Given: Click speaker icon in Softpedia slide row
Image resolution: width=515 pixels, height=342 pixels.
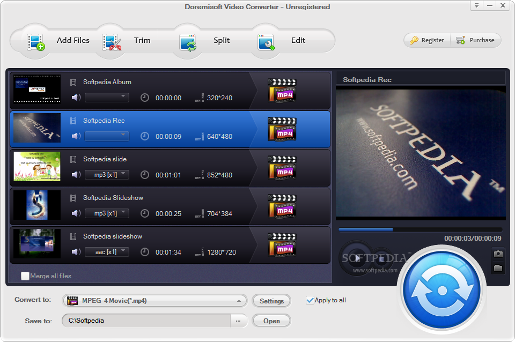Looking at the screenshot, I should (x=76, y=175).
